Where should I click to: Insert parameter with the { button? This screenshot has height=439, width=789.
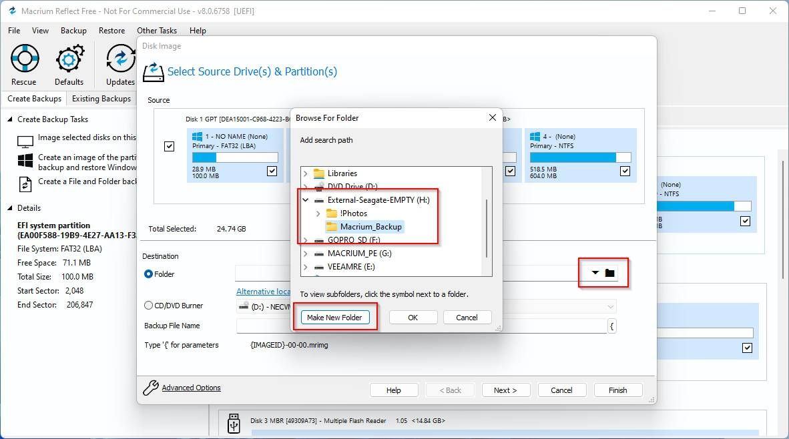pos(612,326)
